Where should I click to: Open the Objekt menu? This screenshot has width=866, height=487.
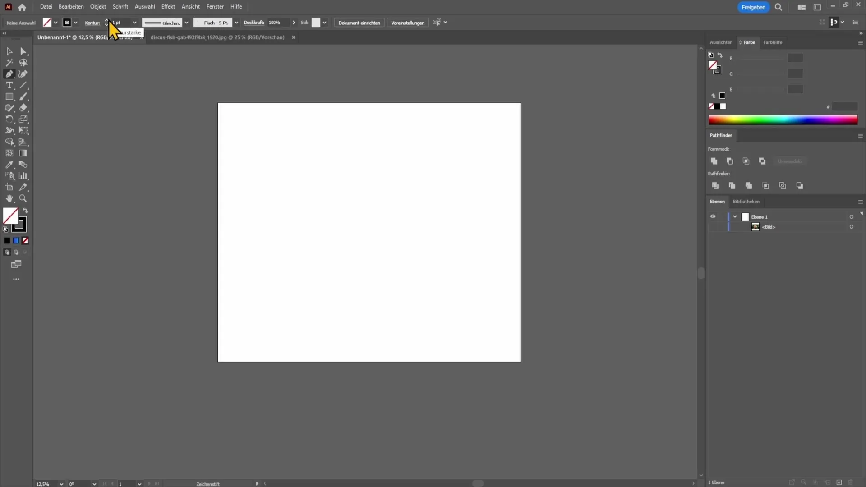(98, 7)
